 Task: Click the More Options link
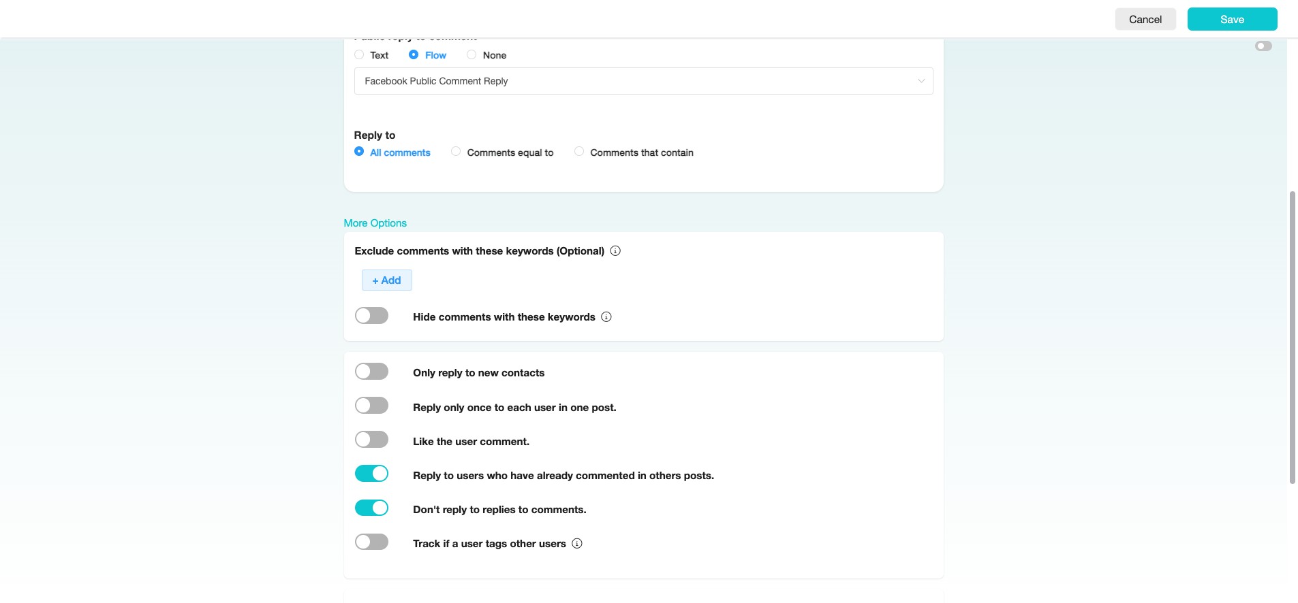point(375,223)
